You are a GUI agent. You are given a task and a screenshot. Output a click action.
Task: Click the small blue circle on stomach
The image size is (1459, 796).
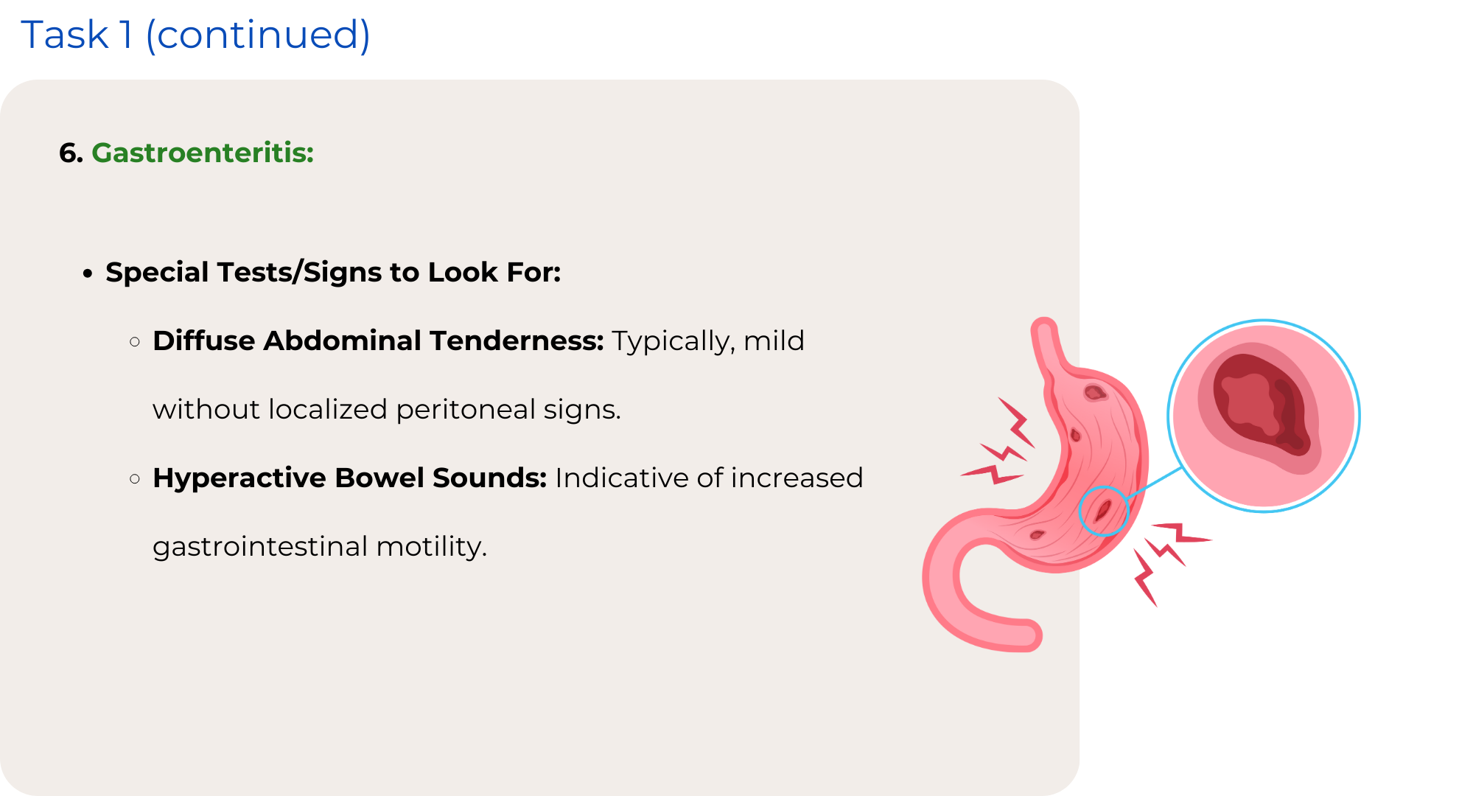(x=1104, y=511)
